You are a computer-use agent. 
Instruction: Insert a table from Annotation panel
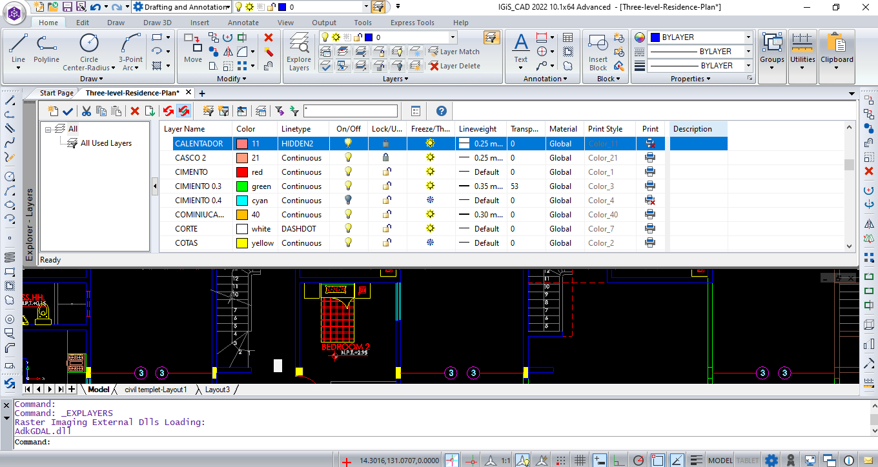(568, 37)
